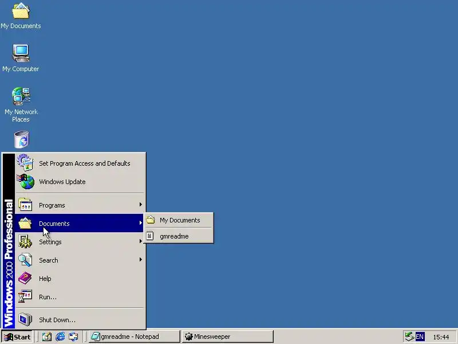Select My Network Places desktop icon

(21, 105)
